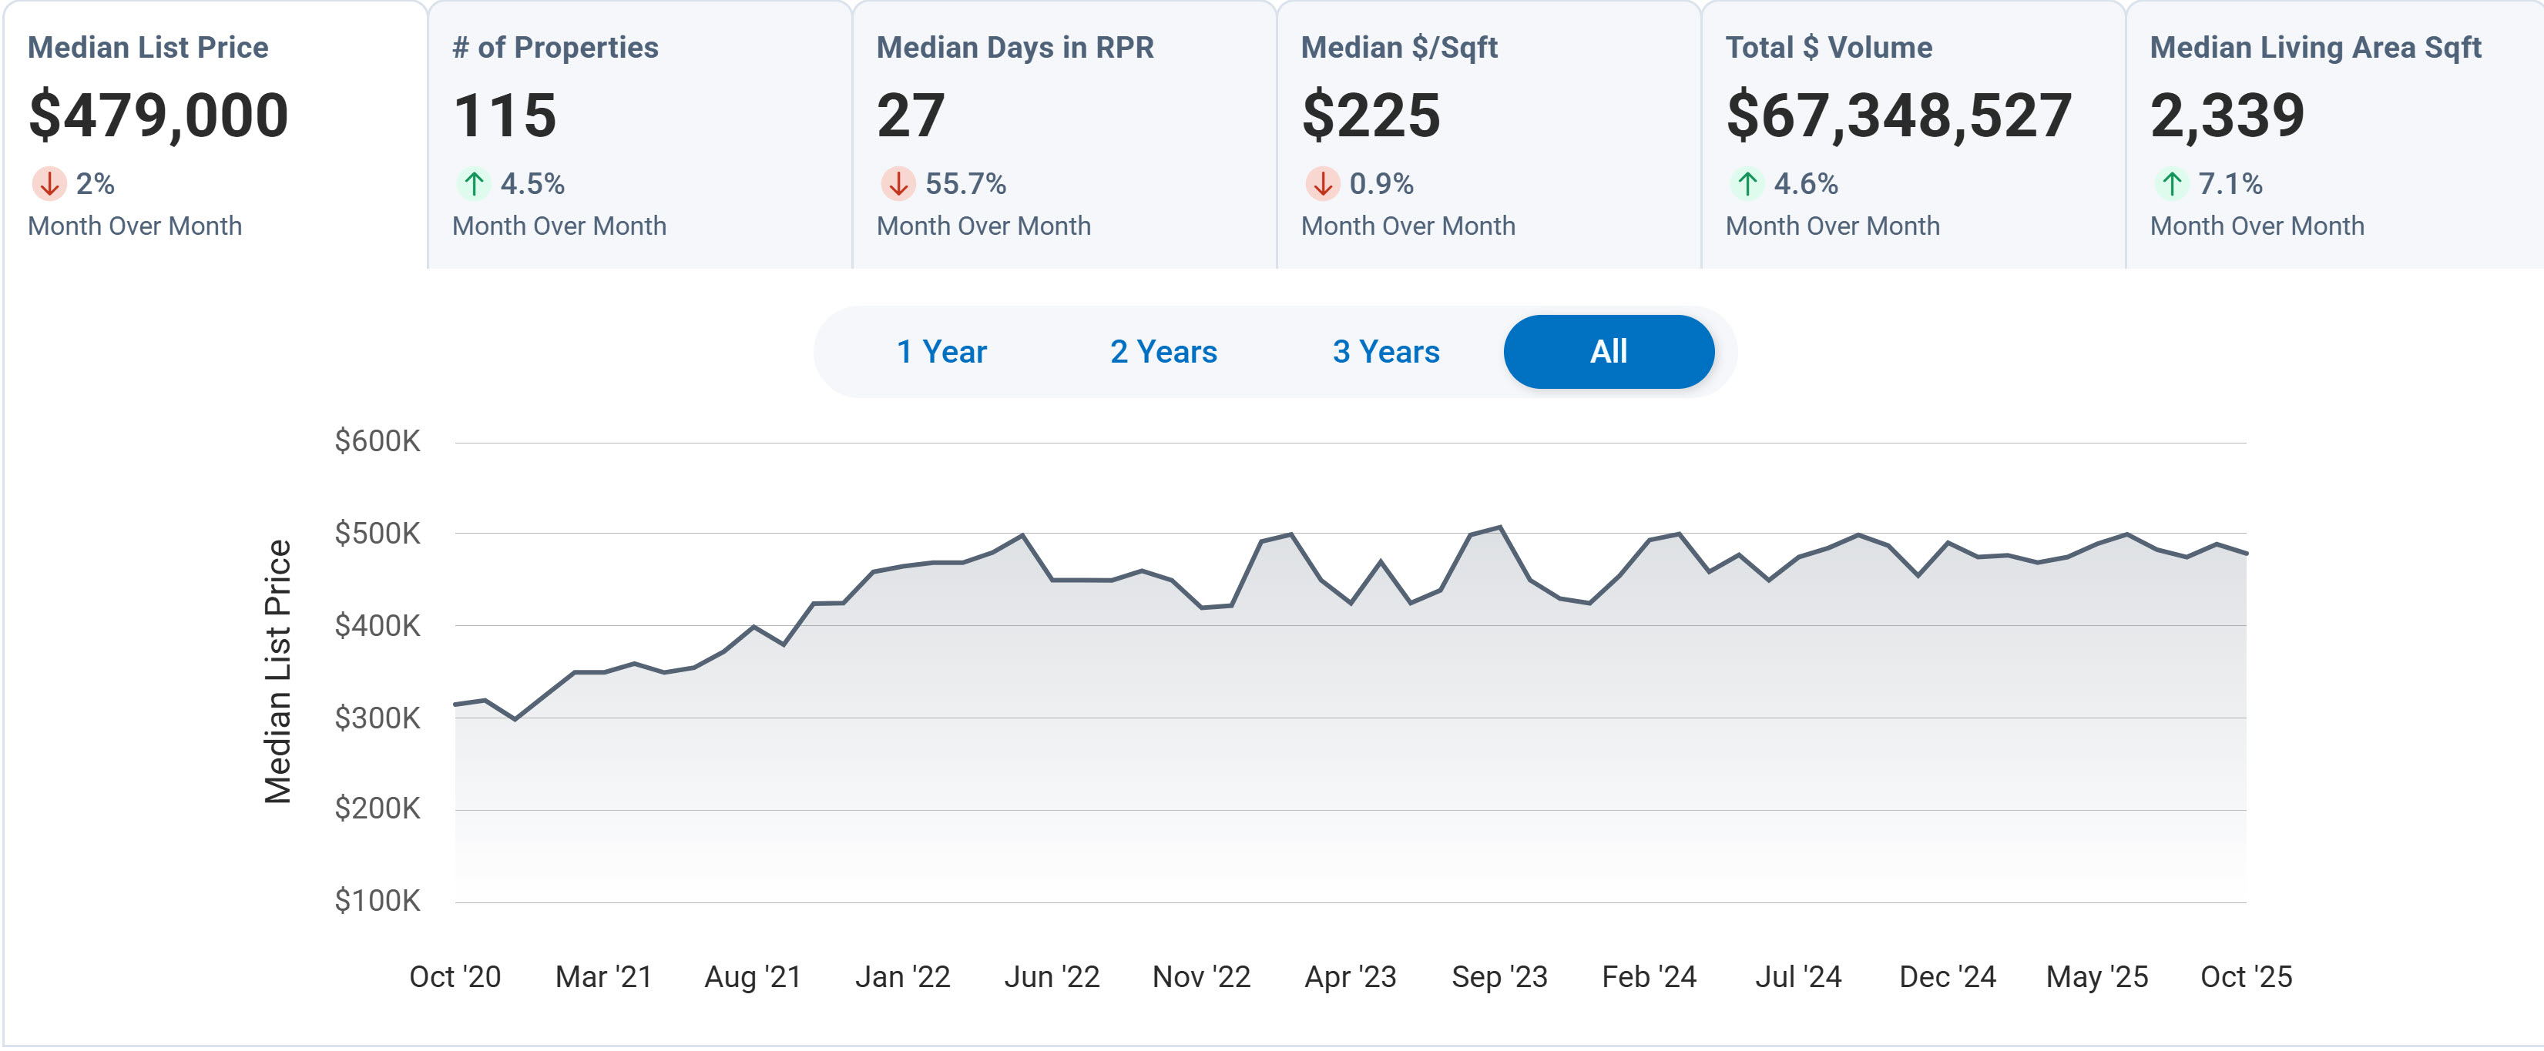Click green up arrow beside 4.6%
The height and width of the screenshot is (1051, 2544).
[x=1747, y=183]
